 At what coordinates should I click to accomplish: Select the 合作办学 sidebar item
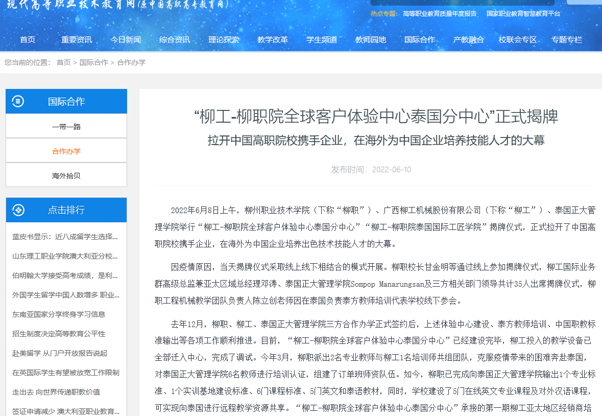tap(66, 151)
